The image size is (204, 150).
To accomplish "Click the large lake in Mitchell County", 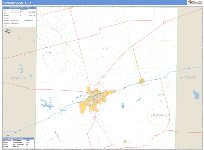I will tap(196, 94).
